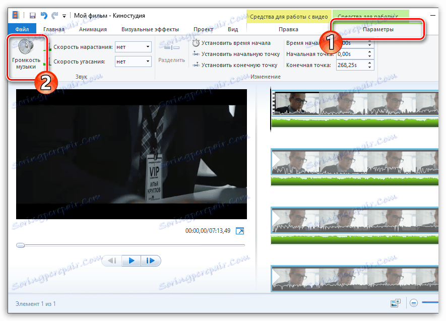
Task: Click the Undo arrow in the title bar
Action: 44,15
